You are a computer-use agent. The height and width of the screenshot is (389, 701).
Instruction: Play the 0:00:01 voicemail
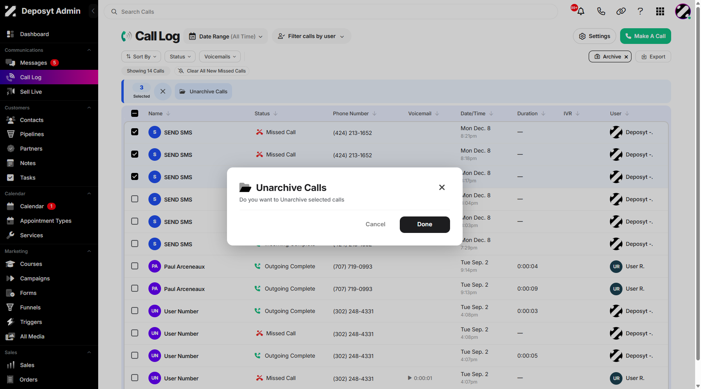coord(410,378)
